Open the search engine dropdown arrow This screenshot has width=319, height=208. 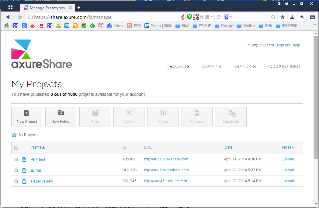231,17
